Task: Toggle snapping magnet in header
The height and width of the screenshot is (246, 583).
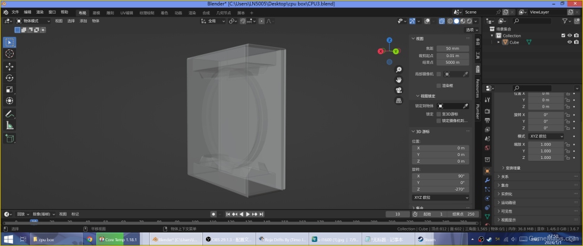Action: click(x=243, y=21)
